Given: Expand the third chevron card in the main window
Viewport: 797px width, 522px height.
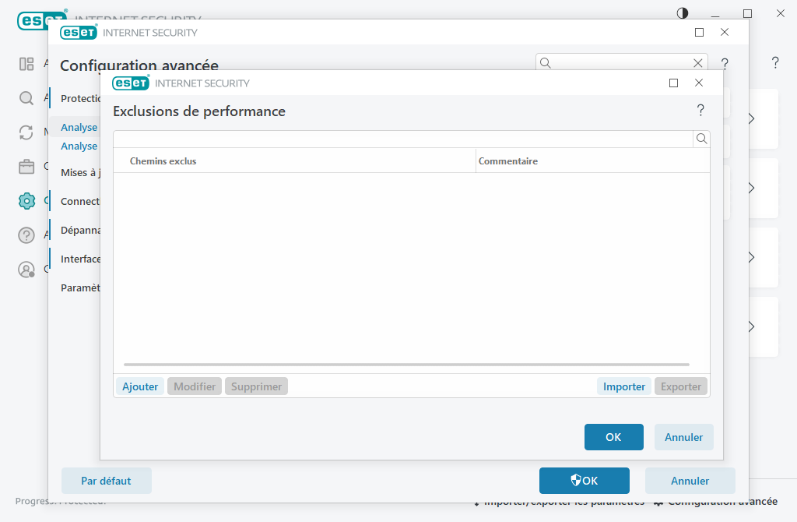Looking at the screenshot, I should [x=751, y=257].
